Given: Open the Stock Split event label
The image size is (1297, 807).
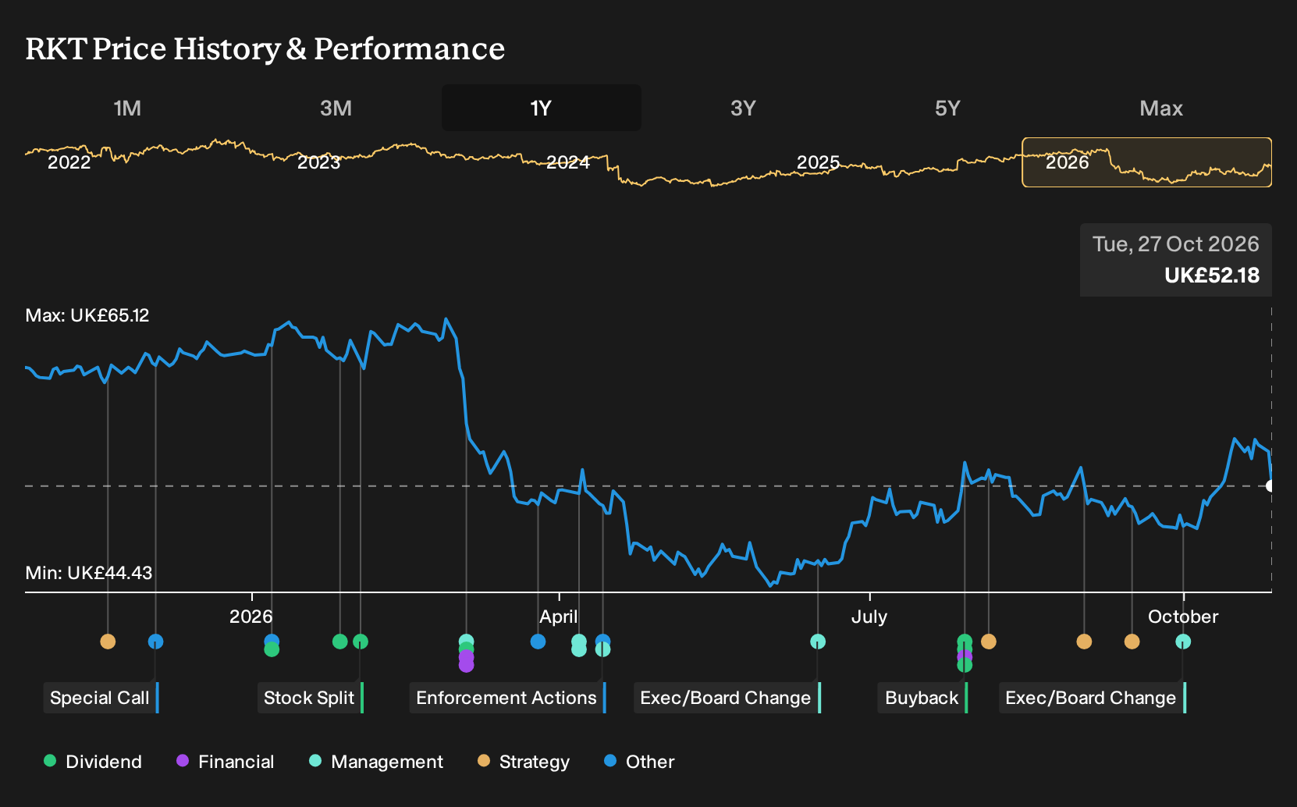Looking at the screenshot, I should 310,698.
